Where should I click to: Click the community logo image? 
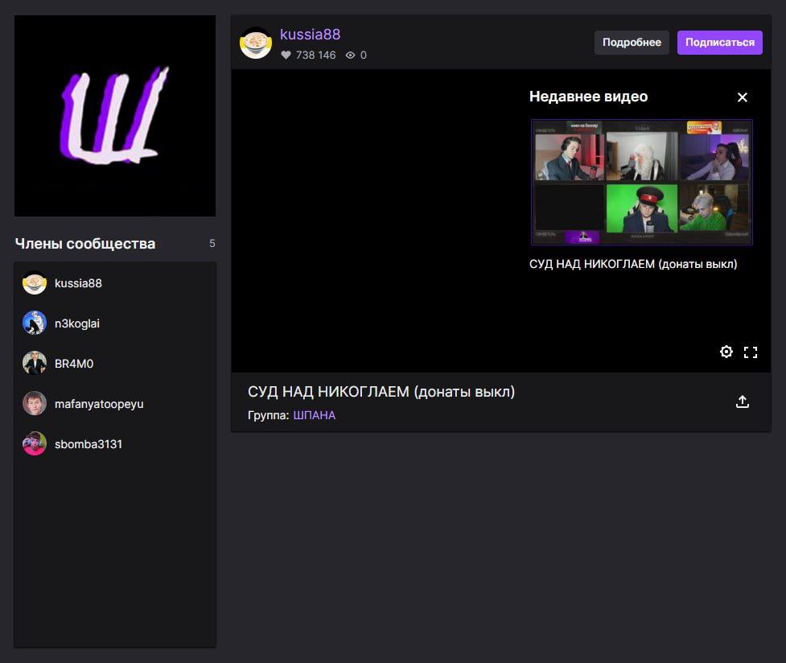tap(115, 116)
